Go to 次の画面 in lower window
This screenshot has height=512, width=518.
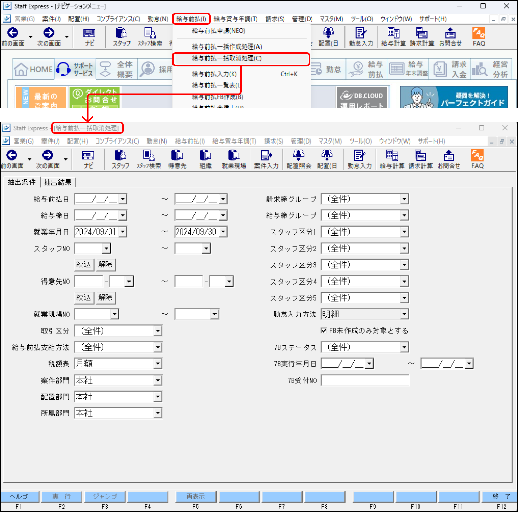click(x=48, y=159)
